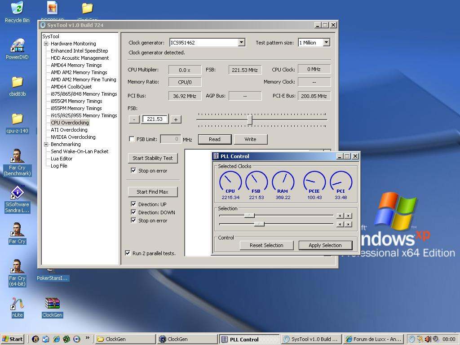Click the green clover quick launch icon
Image resolution: width=460 pixels, height=345 pixels.
tap(66, 339)
